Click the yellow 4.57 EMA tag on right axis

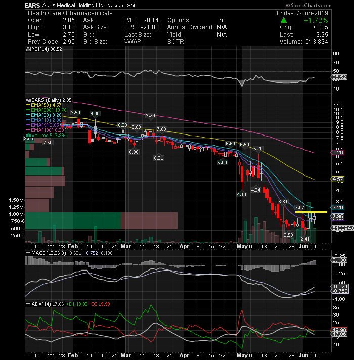(x=337, y=179)
